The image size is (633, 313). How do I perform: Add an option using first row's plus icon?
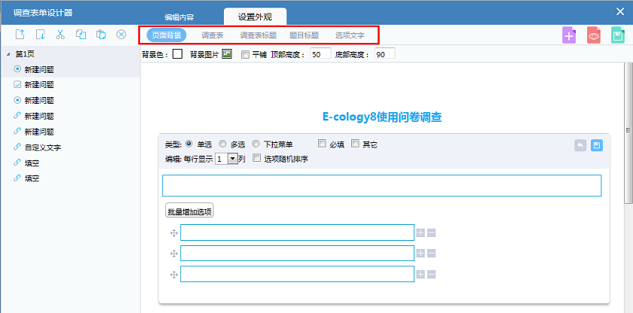pyautogui.click(x=420, y=232)
